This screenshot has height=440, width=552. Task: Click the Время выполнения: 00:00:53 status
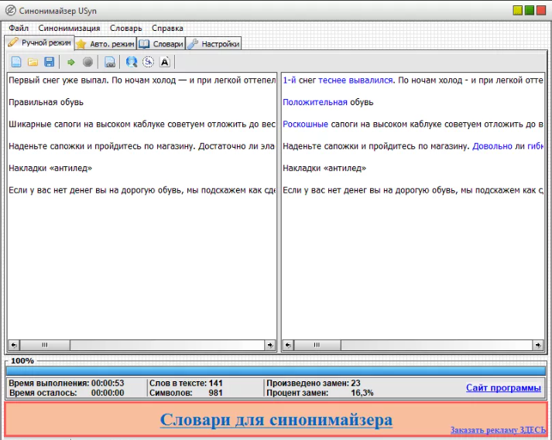click(x=67, y=383)
